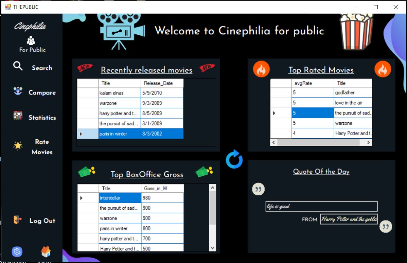Click the NEW ribbon badge above Recently released movies

tap(85, 67)
